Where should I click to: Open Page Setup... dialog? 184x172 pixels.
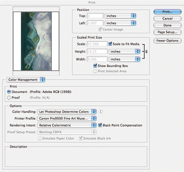(x=168, y=32)
